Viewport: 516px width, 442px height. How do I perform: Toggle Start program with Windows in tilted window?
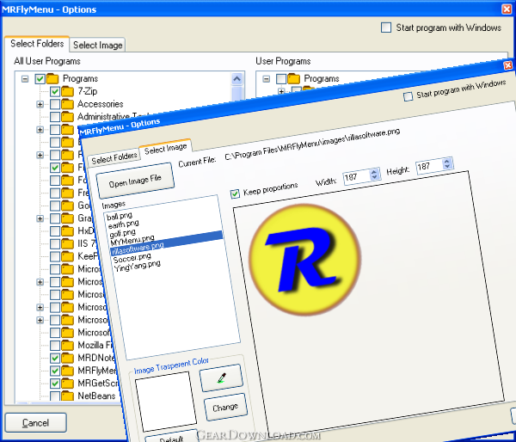coord(408,96)
